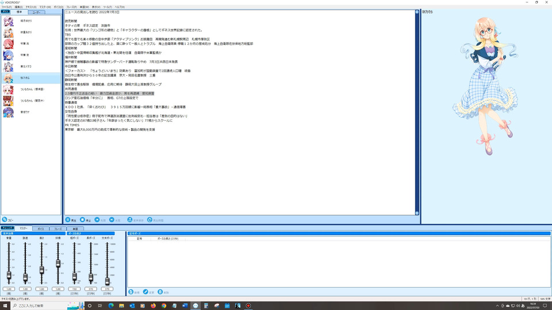
Task: Adjust the 文末ポーズ slider handle
Action: pos(107,281)
